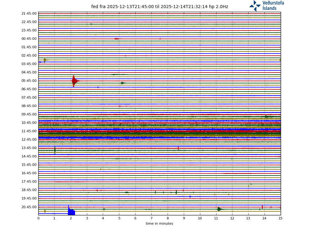Screen dimensions: 319x239
Task: Click the blue signal burst at plot bottom
Action: [71, 212]
